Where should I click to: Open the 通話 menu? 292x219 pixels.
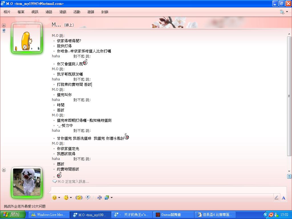[49, 12]
